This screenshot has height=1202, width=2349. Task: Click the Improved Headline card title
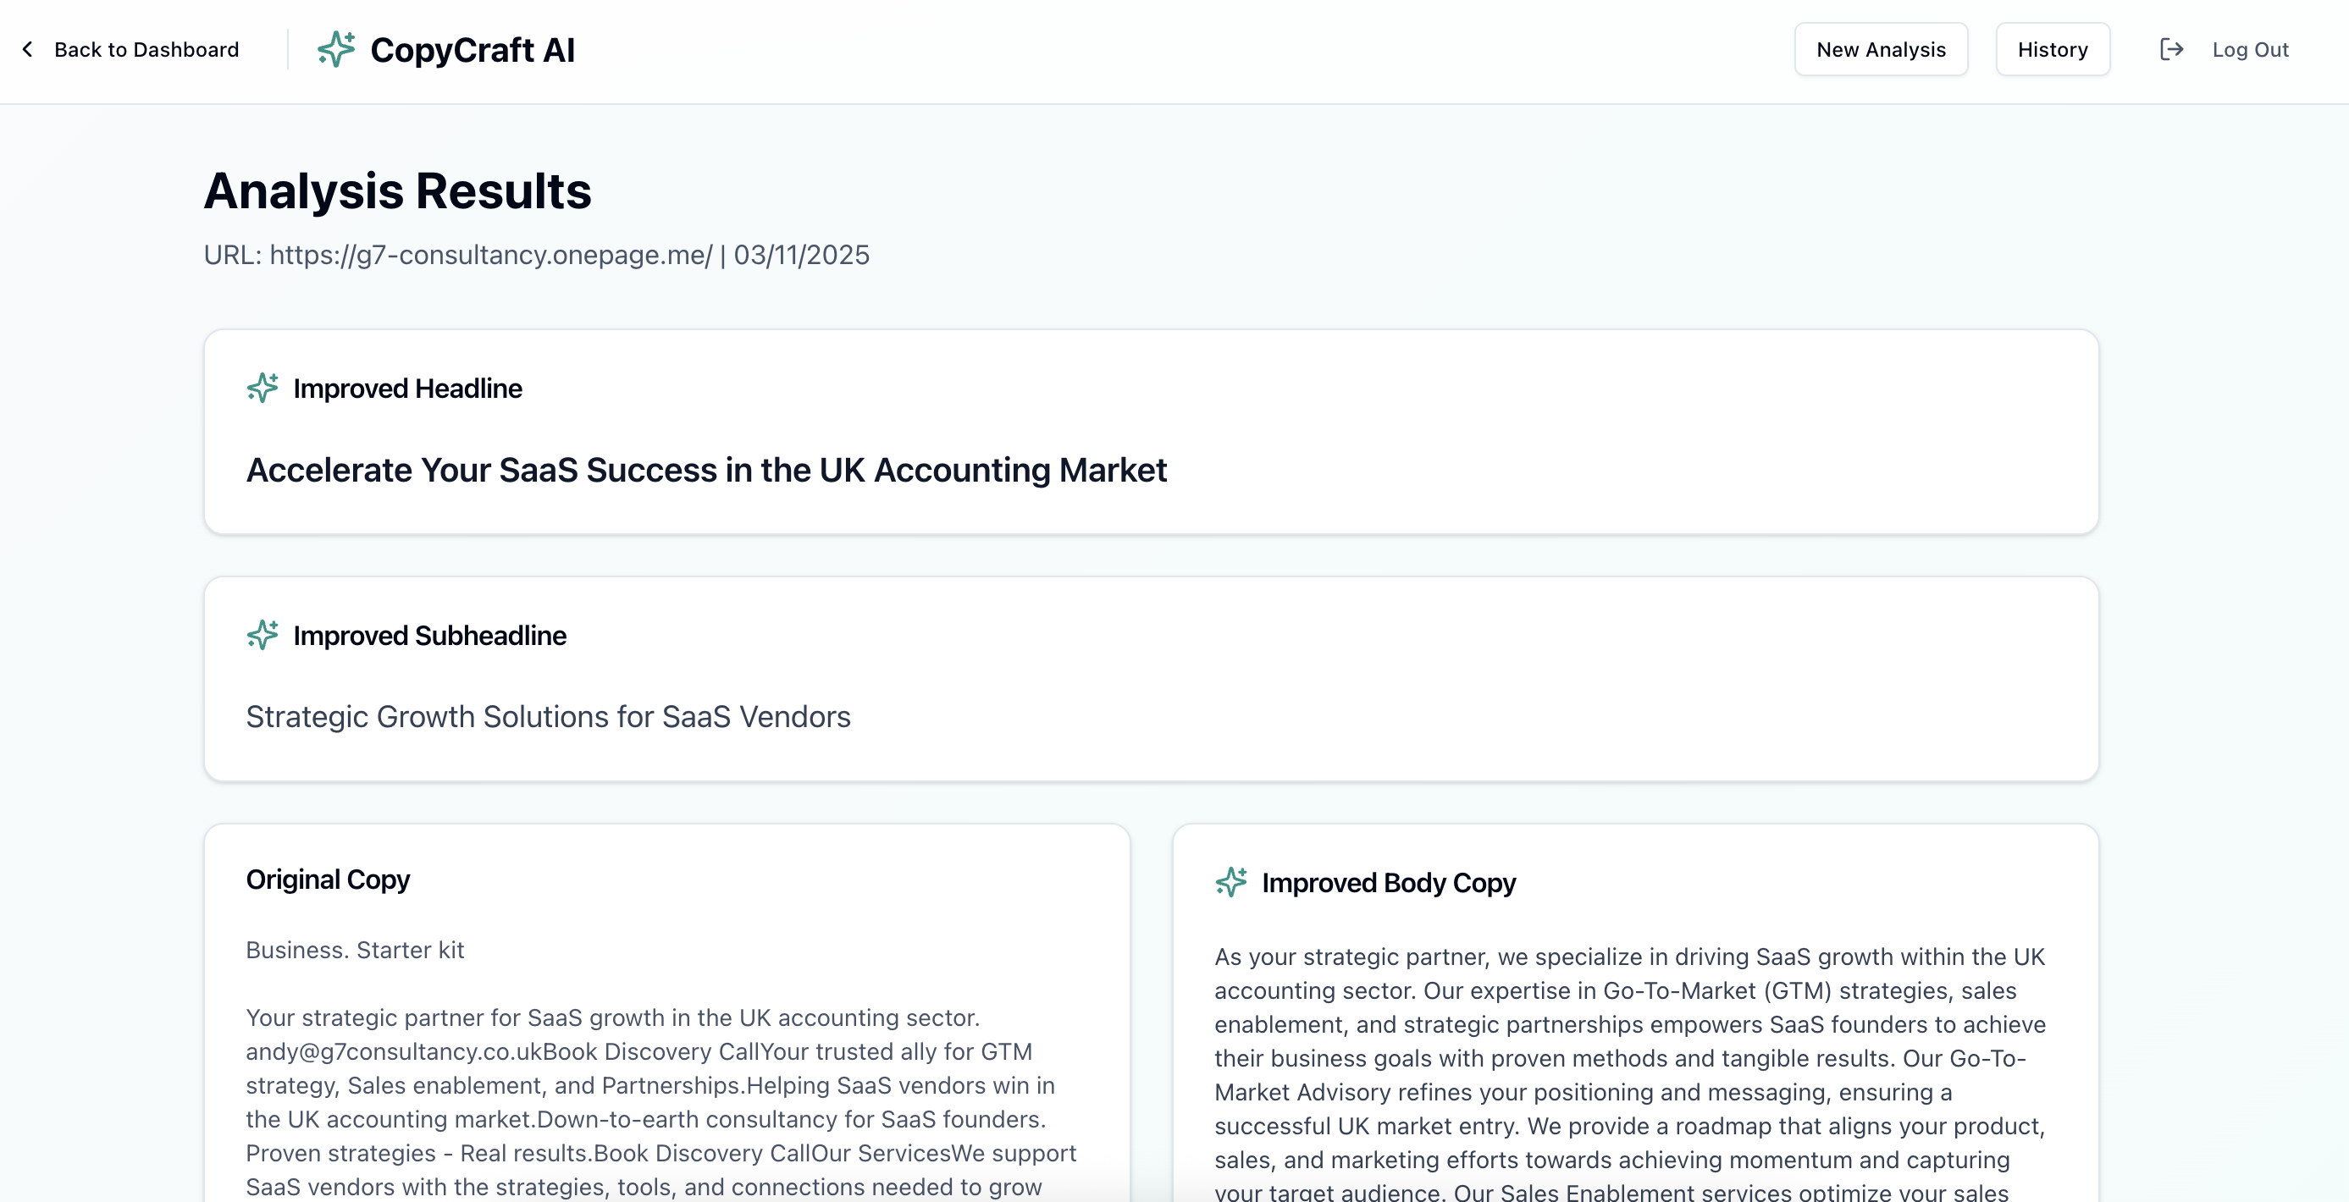407,389
